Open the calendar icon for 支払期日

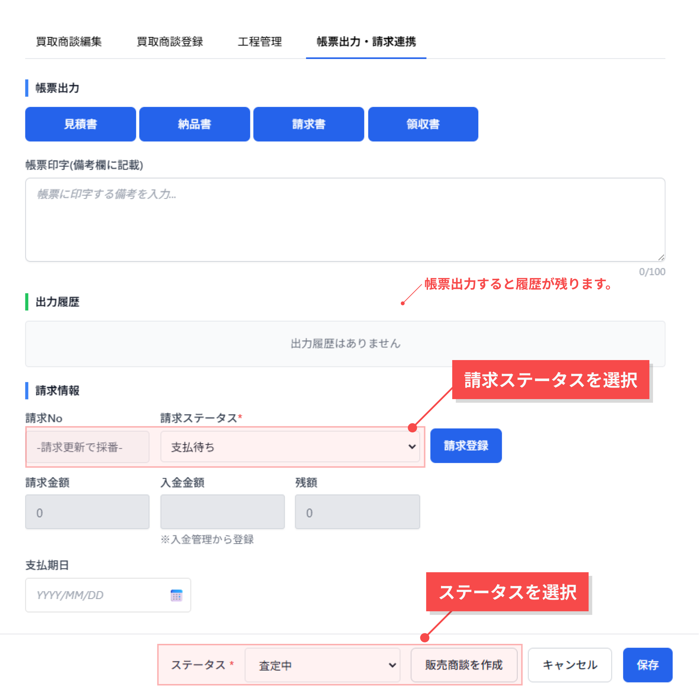[176, 595]
